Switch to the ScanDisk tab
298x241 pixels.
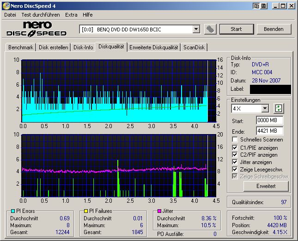coord(194,47)
